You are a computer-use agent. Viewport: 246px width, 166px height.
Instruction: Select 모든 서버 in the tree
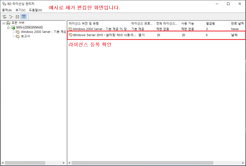(x=18, y=23)
